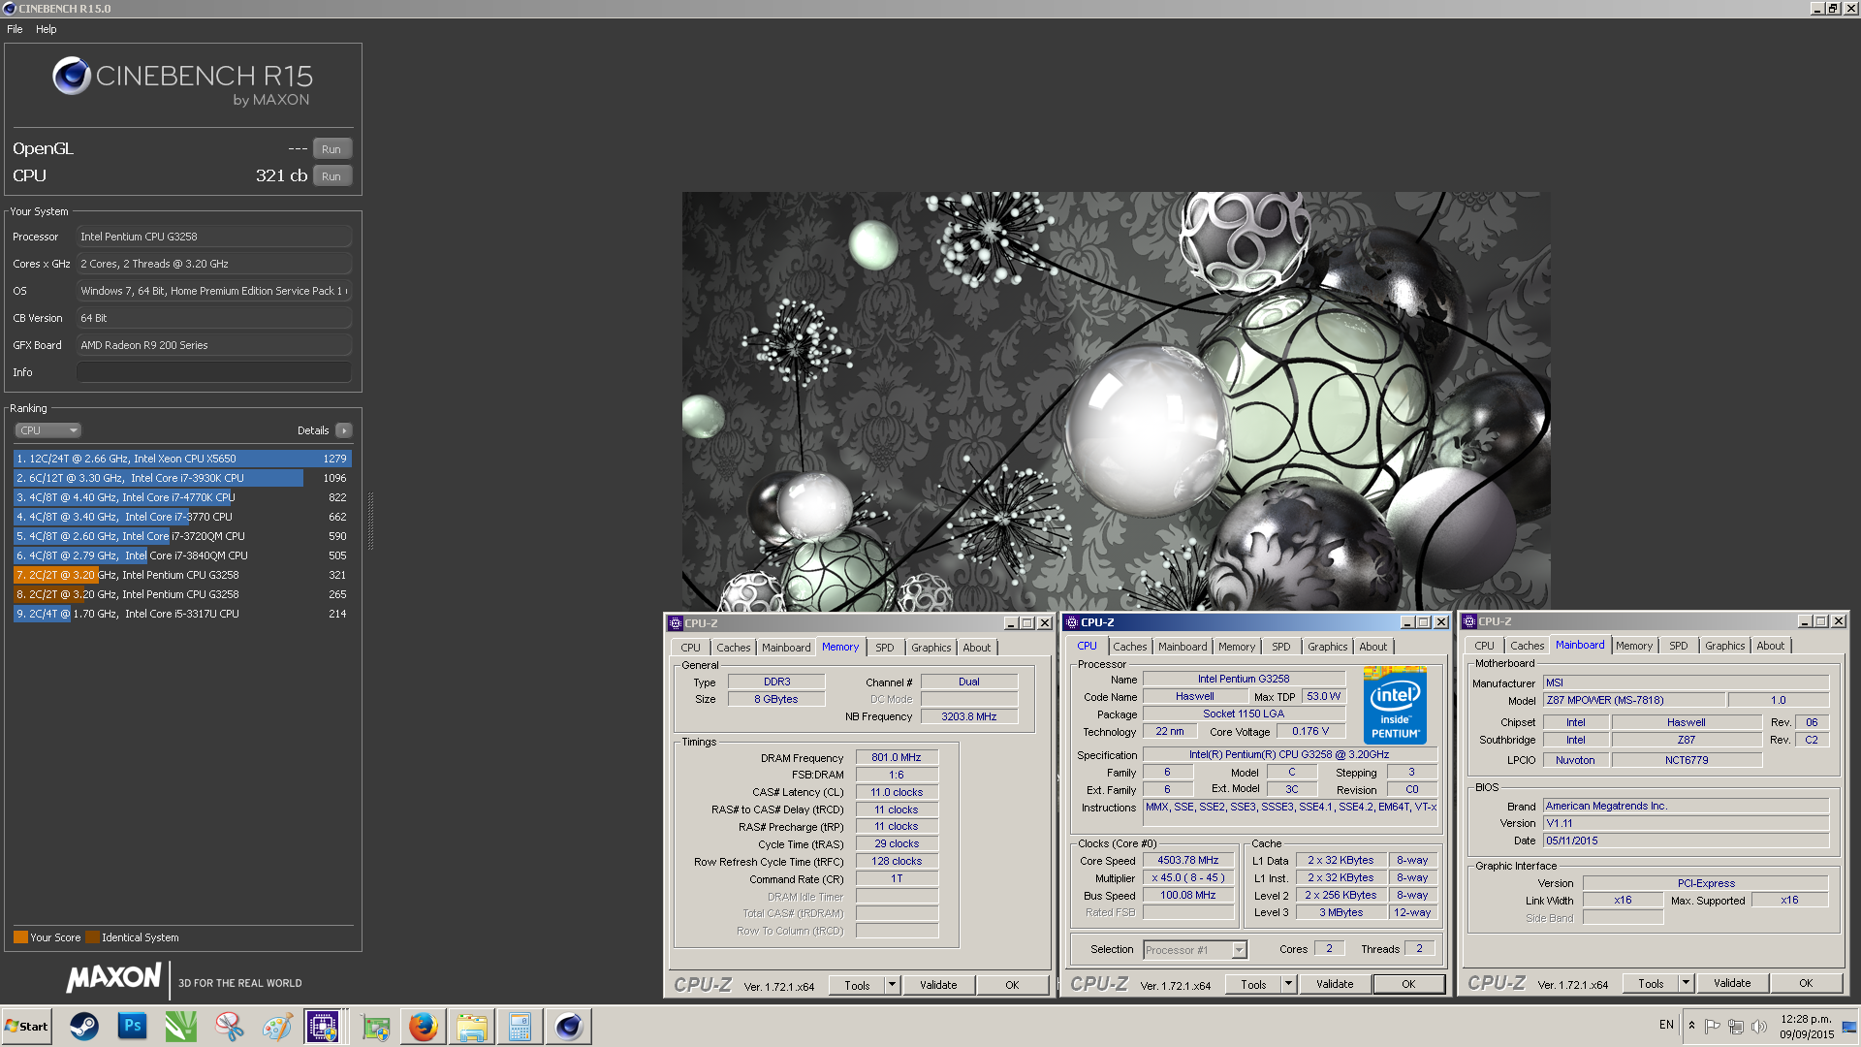The image size is (1861, 1047).
Task: Click the CPU tab window CPU-Z title icon
Action: point(1072,622)
